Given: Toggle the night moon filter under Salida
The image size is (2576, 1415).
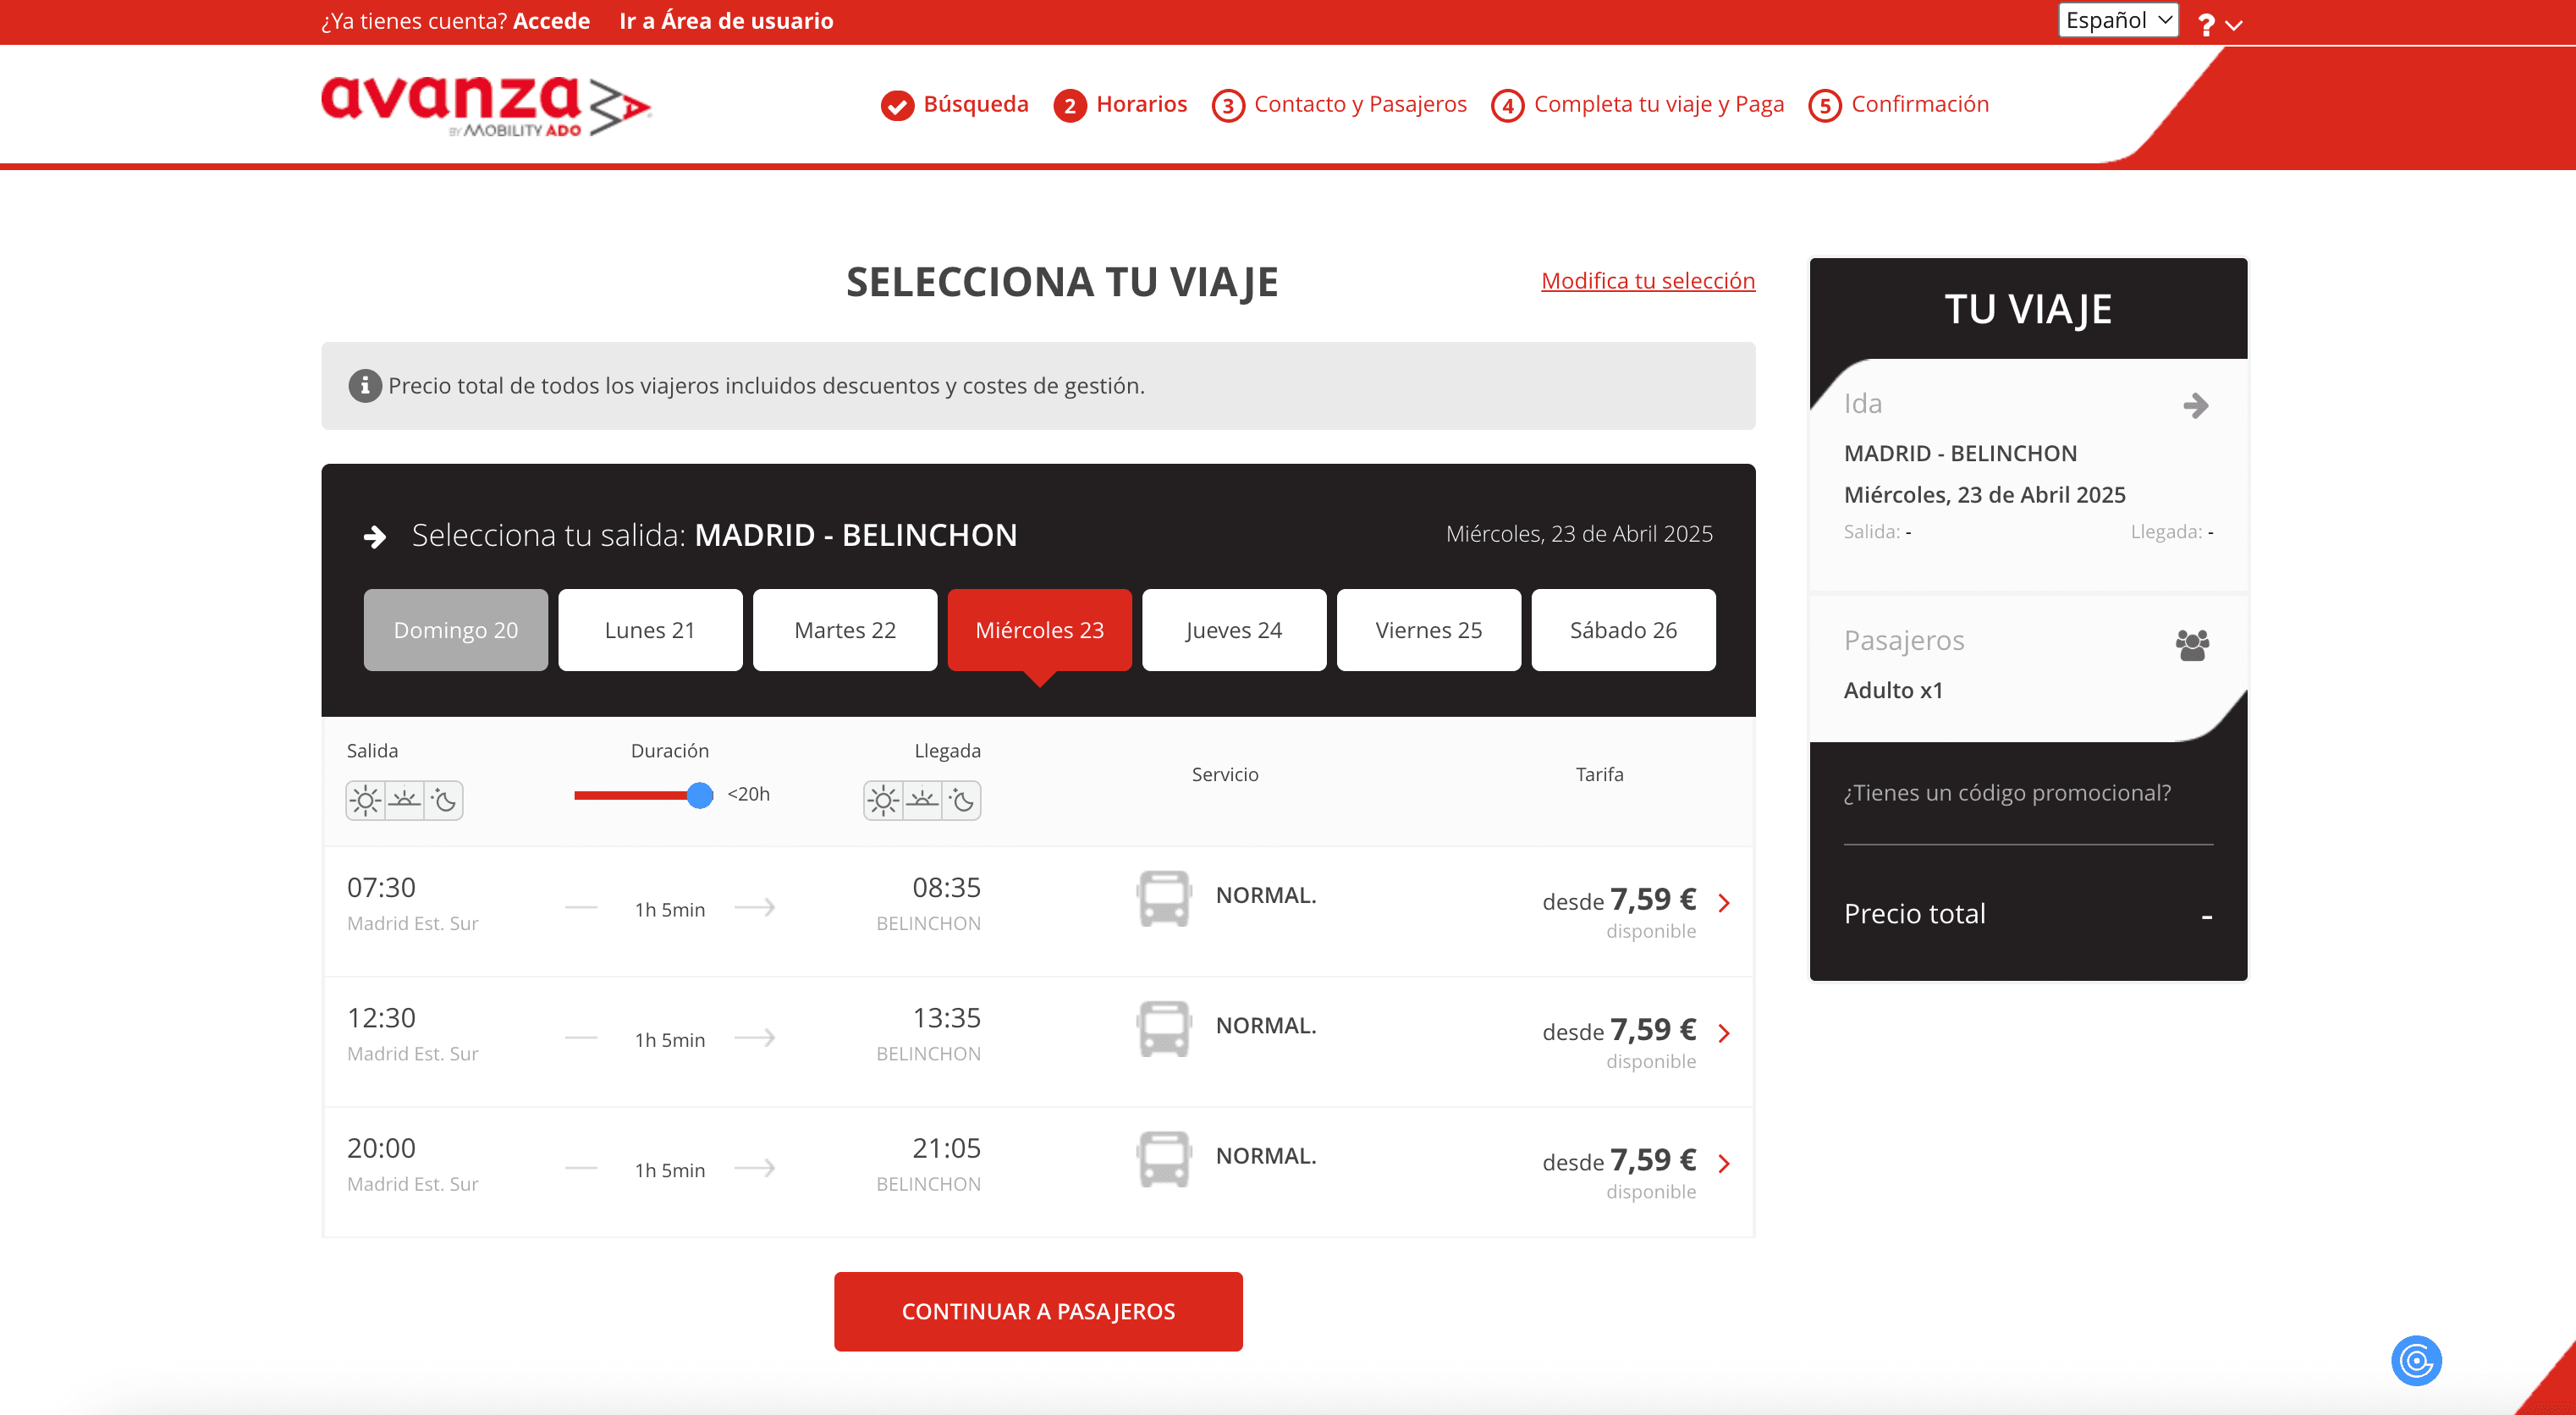Looking at the screenshot, I should pos(444,800).
